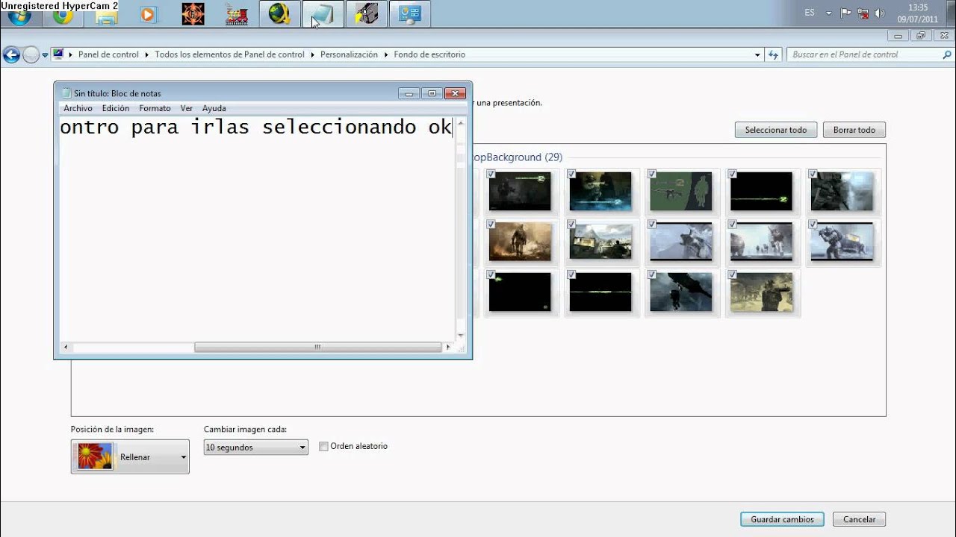Click Notepad horizontal scrollbar thumb
Screen dimensions: 956x537
317,347
